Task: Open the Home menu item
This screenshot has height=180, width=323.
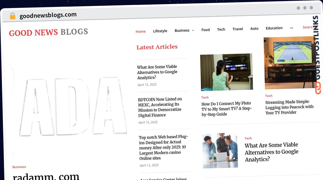Action: tap(141, 31)
